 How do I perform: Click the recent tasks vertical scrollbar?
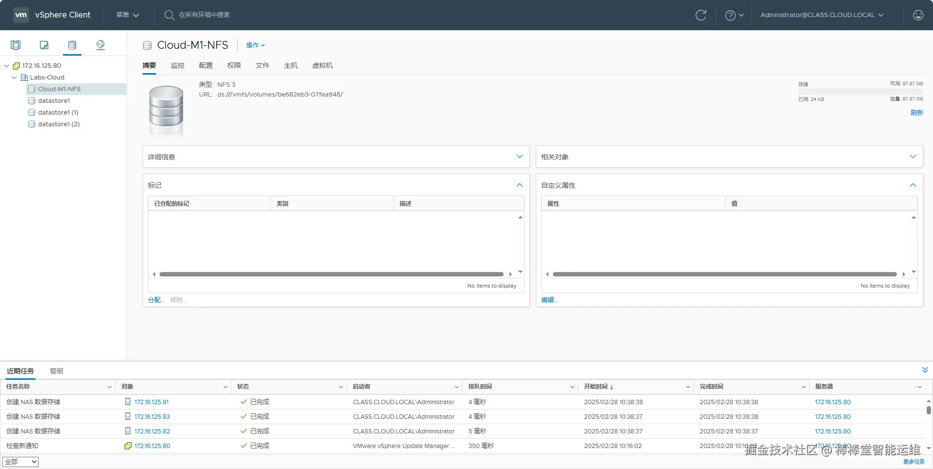tap(929, 410)
